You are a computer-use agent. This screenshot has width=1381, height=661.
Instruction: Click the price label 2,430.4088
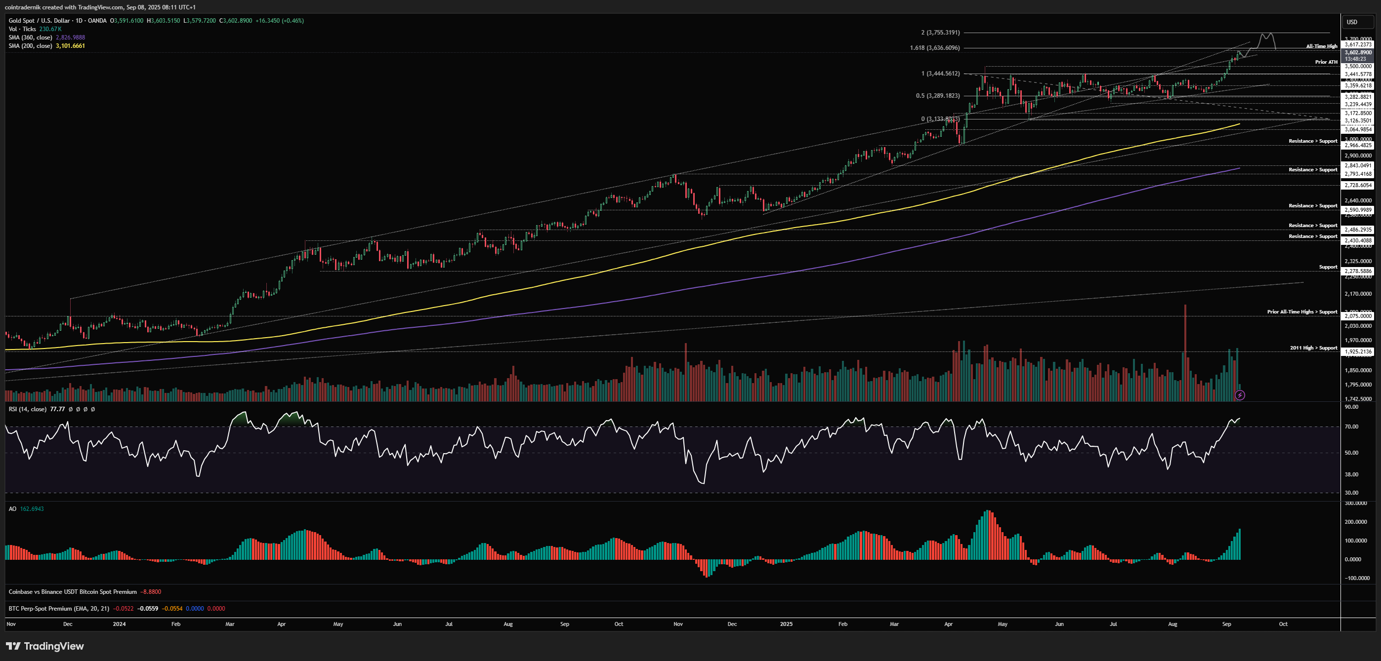pos(1358,240)
